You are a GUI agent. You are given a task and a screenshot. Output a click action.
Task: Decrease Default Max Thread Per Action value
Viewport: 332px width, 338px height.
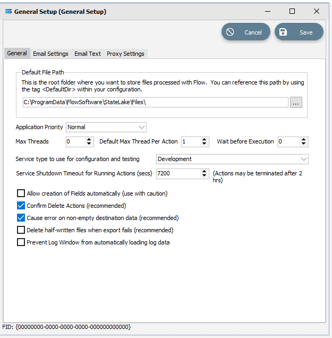point(204,144)
